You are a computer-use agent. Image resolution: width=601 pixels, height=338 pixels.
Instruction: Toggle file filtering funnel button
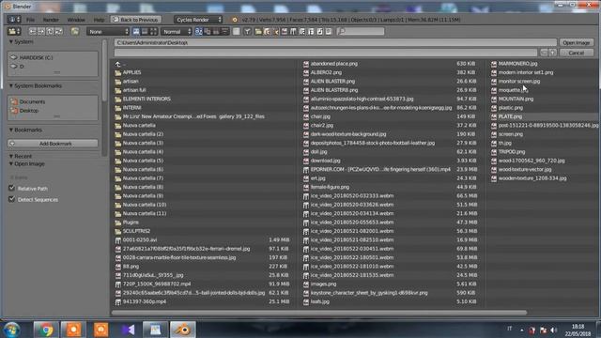pyautogui.click(x=247, y=31)
